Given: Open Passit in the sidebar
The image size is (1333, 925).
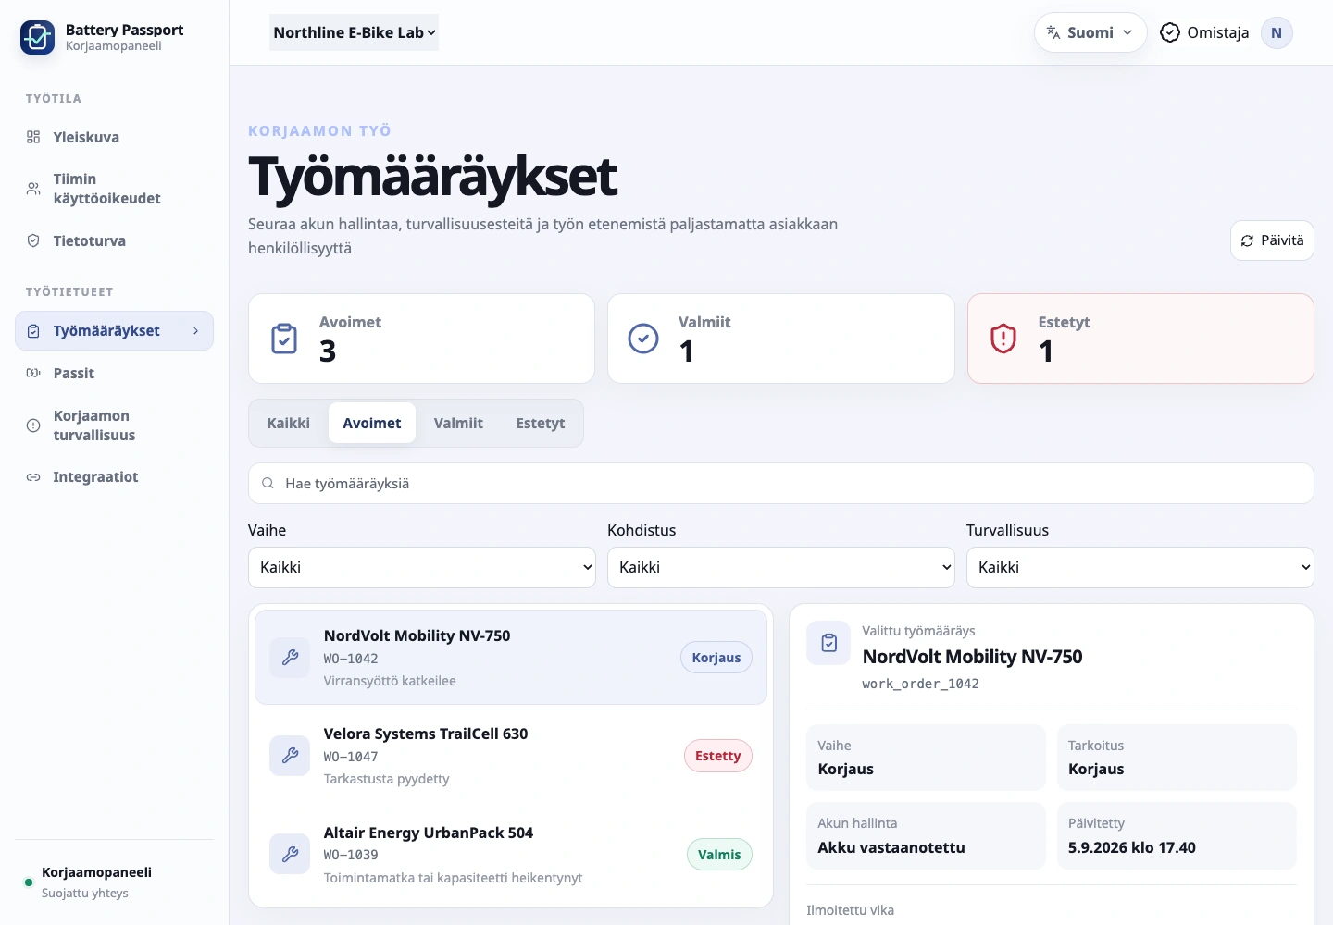Looking at the screenshot, I should [x=114, y=374].
